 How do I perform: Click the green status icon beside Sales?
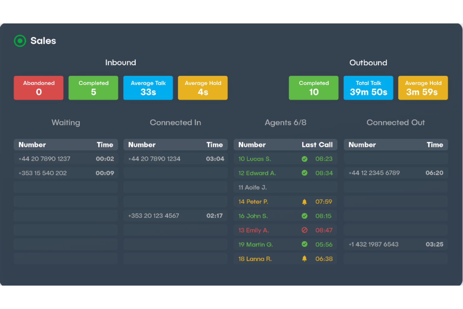20,41
